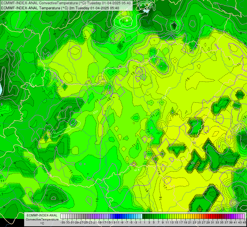Viewport: 247px width, 227px height.
Task: Click legend word ConvectiveTemperature beside color scale
Action: [x=42, y=219]
